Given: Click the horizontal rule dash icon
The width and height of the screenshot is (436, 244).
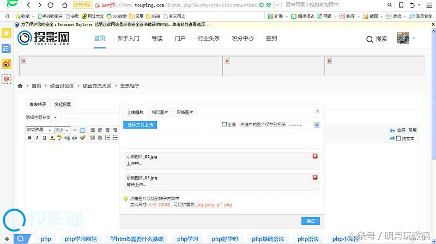Looking at the screenshot, I should point(75,130).
